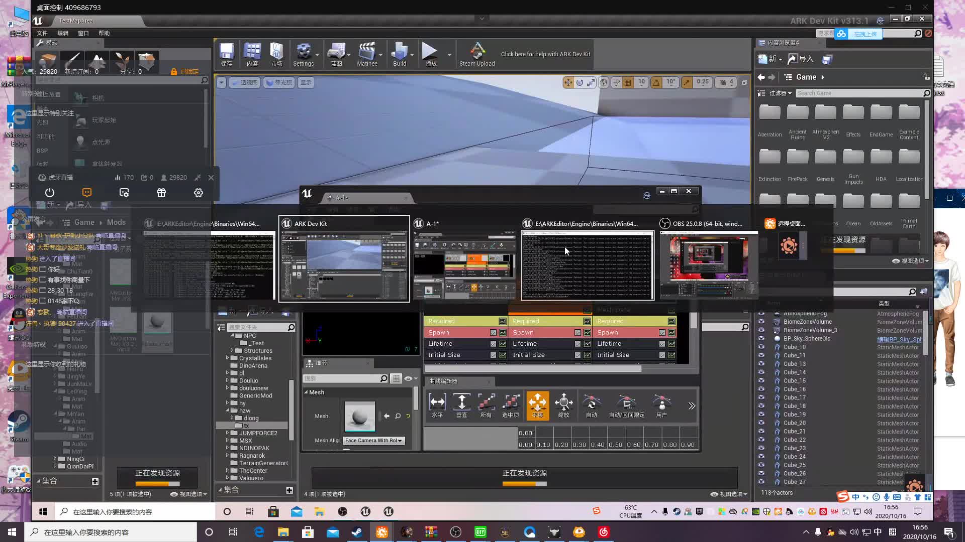Open the Window menu
965x542 pixels.
click(x=83, y=33)
